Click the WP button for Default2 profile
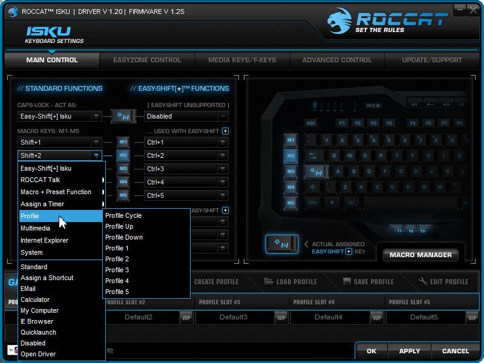This screenshot has width=484, height=363. [x=186, y=317]
